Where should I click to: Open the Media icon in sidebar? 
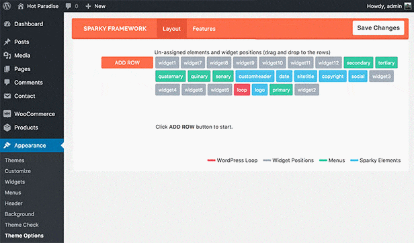[7, 56]
